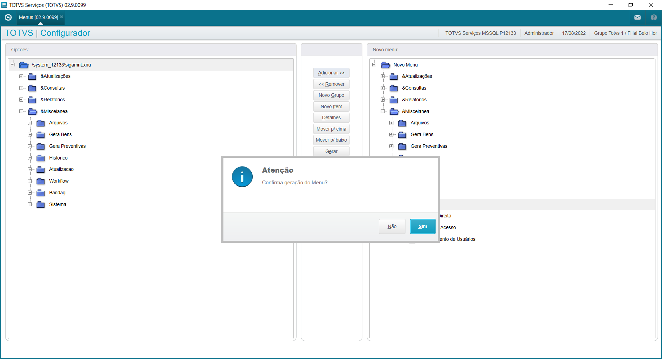Expand &Relatorios in Opcoes tree
Image resolution: width=662 pixels, height=359 pixels.
point(21,100)
